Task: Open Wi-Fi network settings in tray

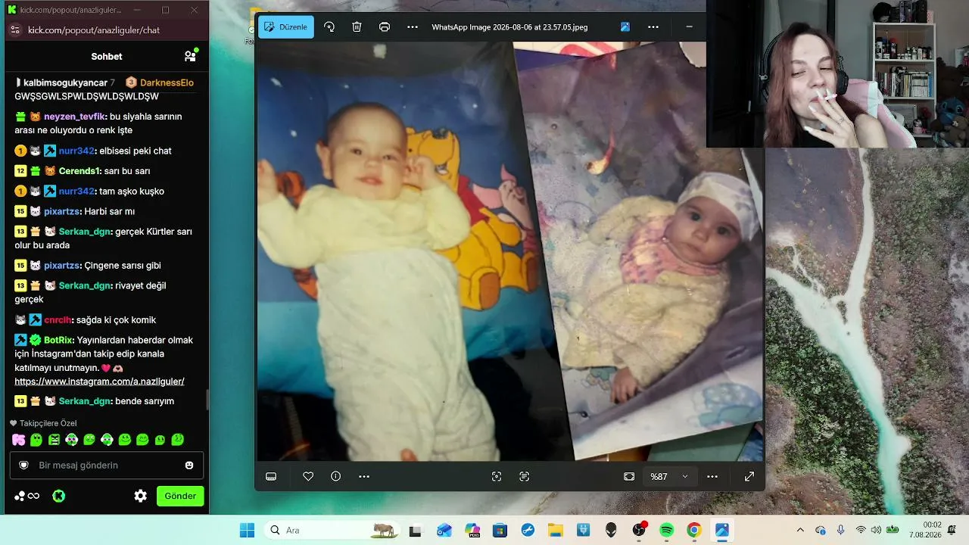Action: (x=861, y=530)
